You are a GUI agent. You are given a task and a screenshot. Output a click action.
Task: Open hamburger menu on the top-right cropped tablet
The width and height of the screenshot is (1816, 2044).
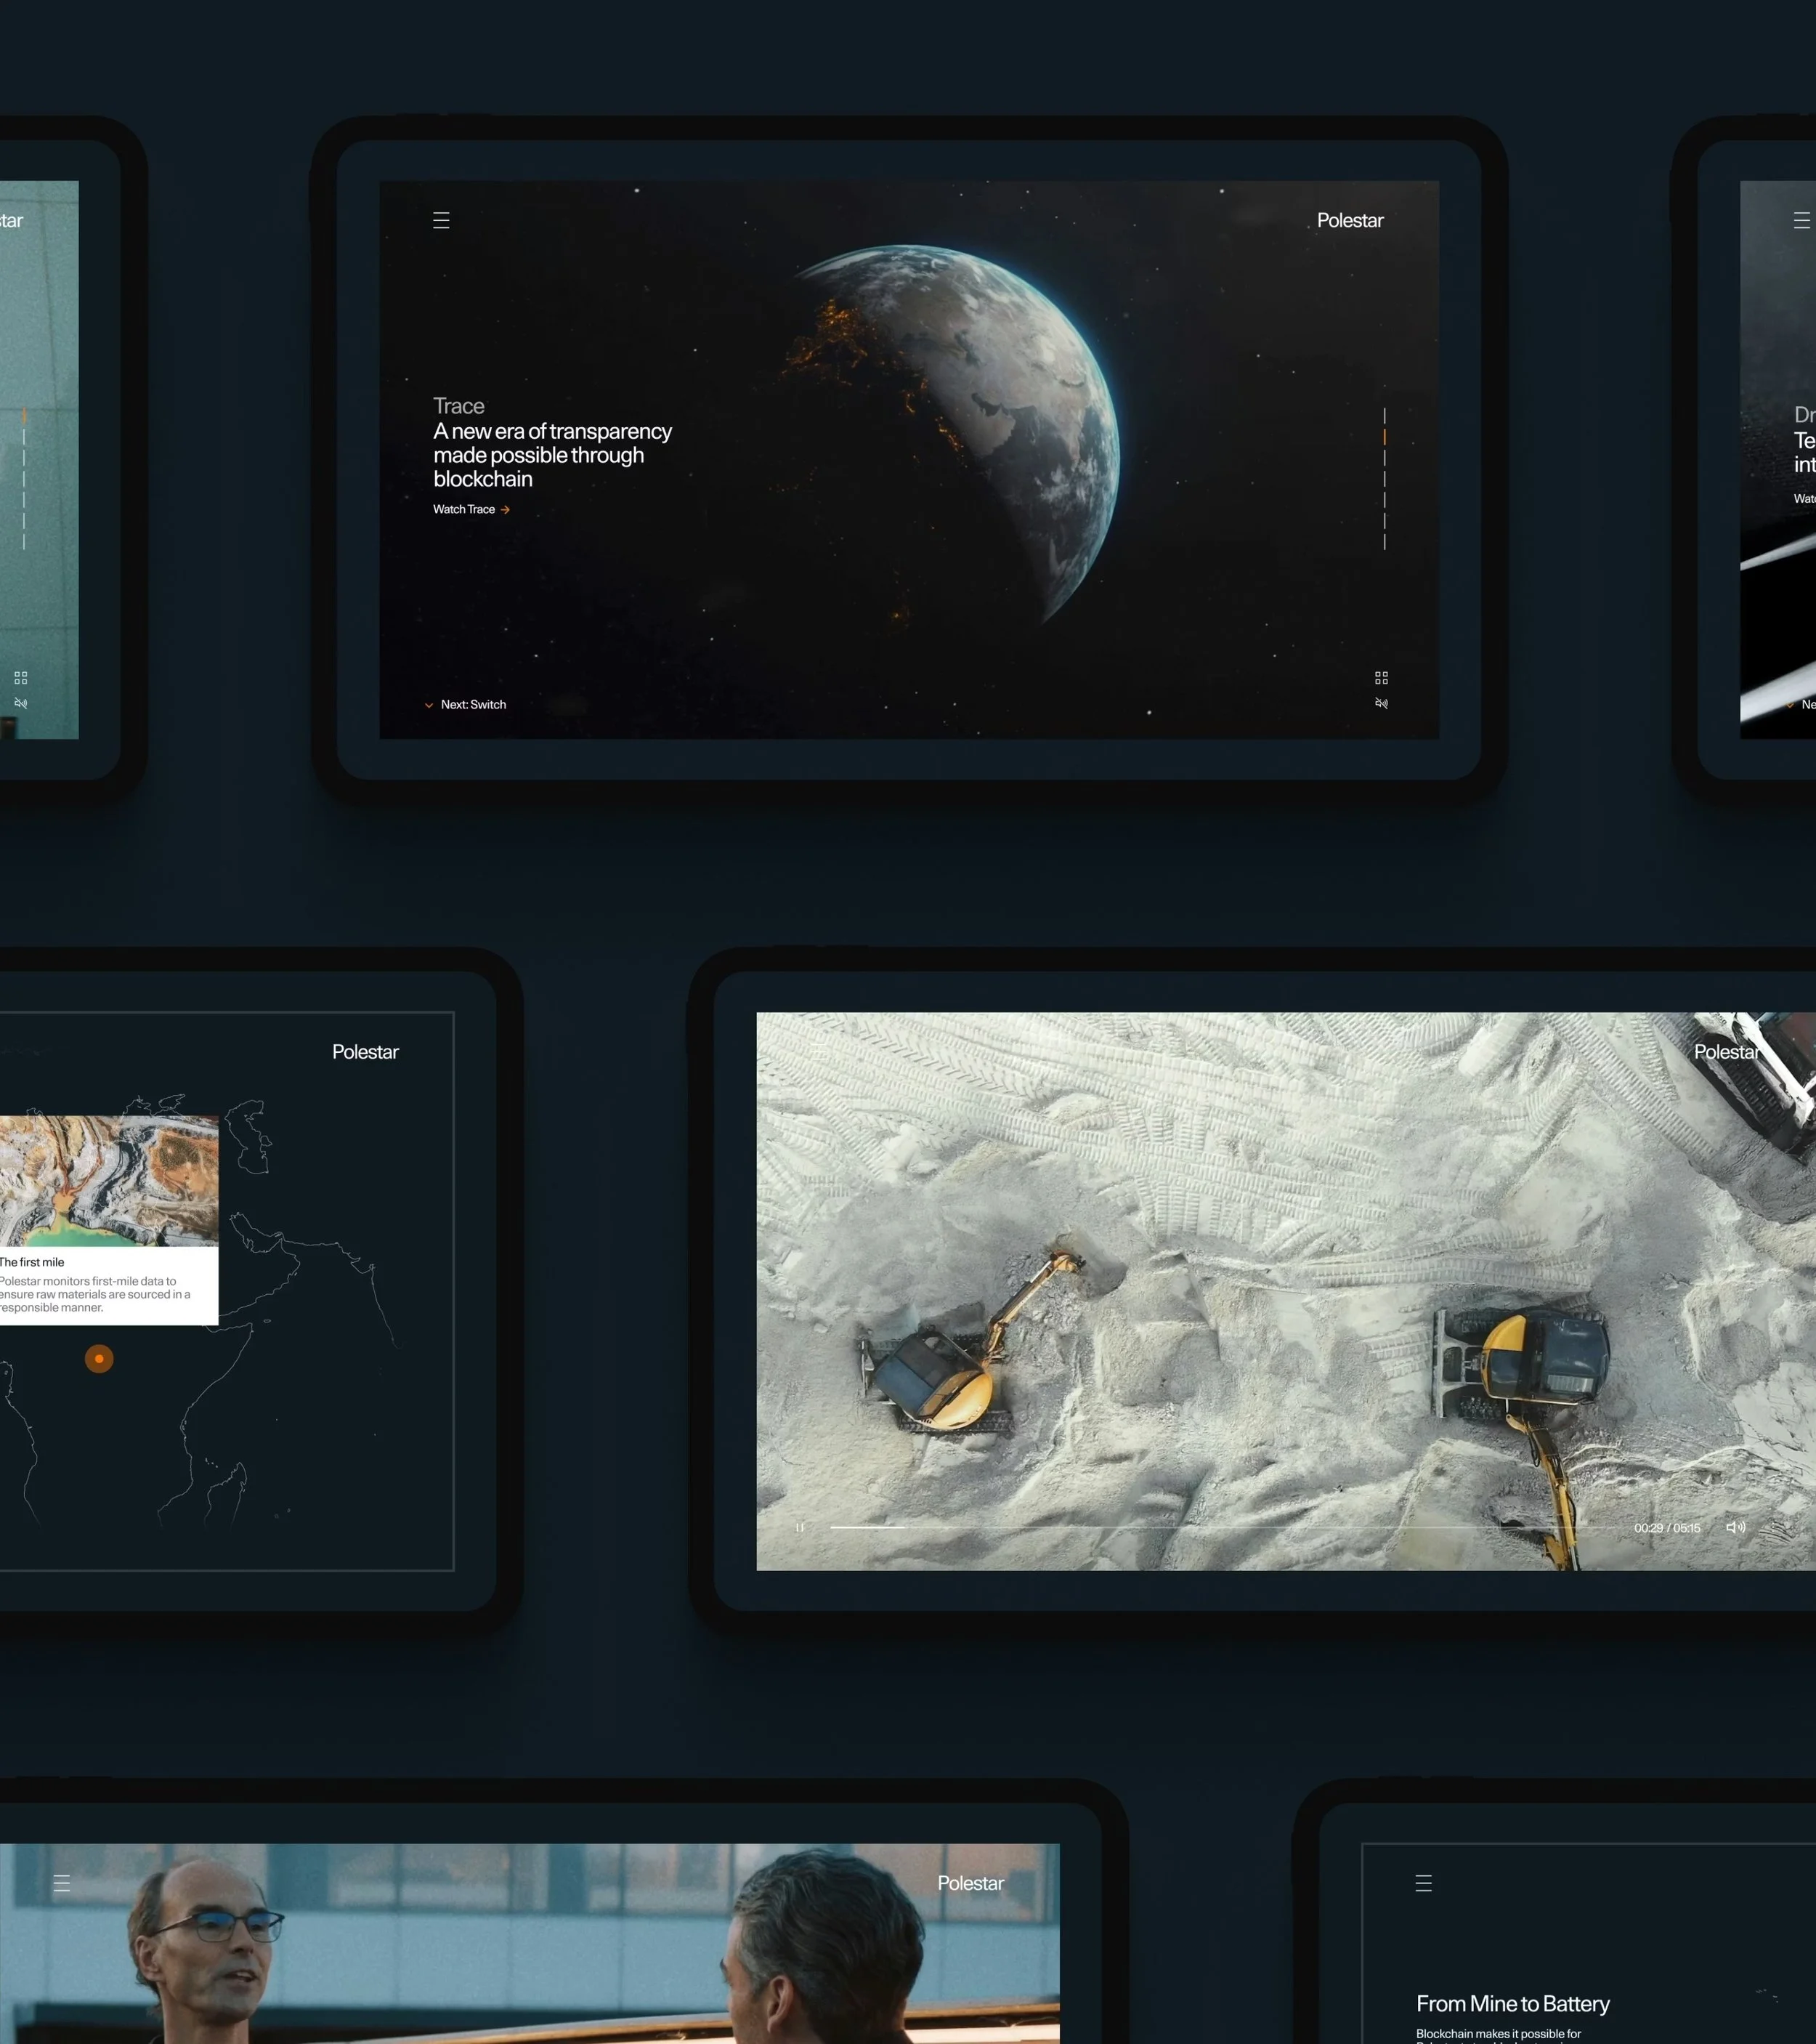(x=1801, y=220)
